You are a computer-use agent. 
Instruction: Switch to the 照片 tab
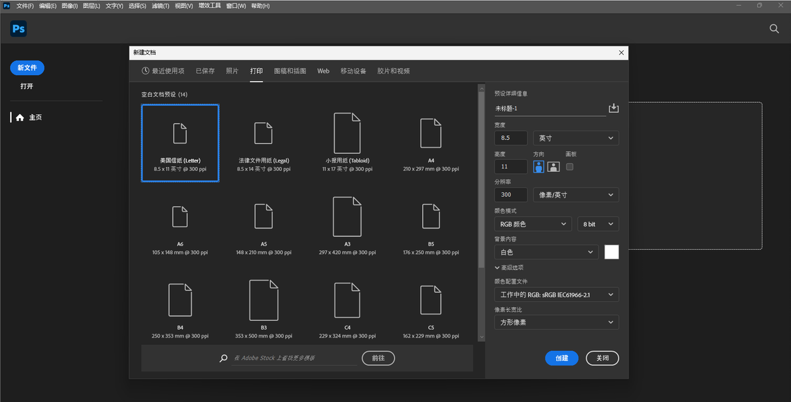(x=232, y=71)
